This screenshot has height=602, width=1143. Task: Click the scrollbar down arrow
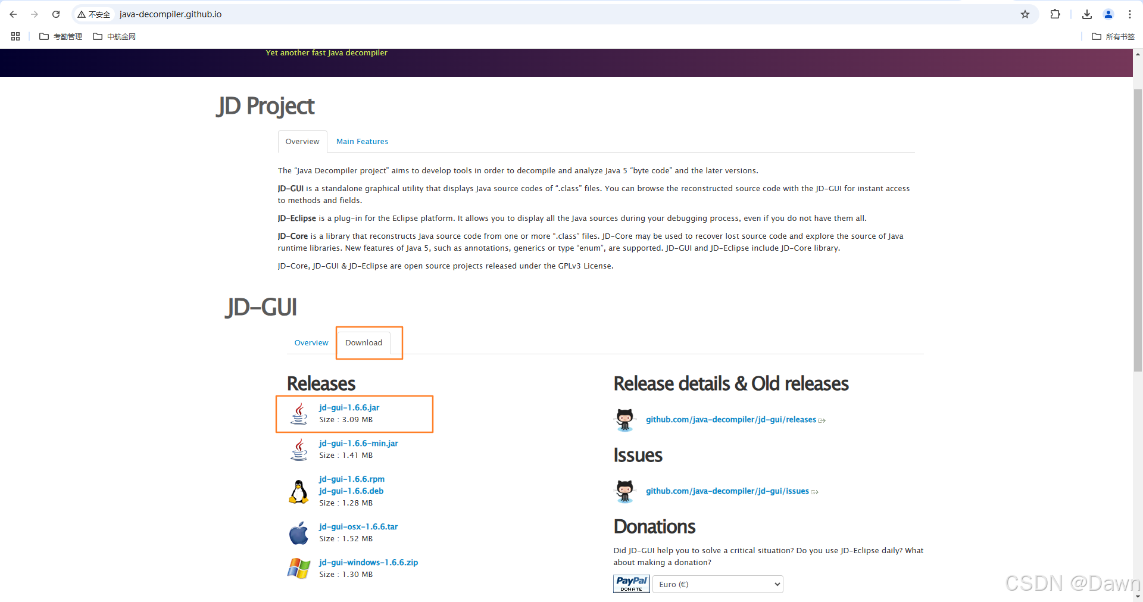click(x=1138, y=596)
